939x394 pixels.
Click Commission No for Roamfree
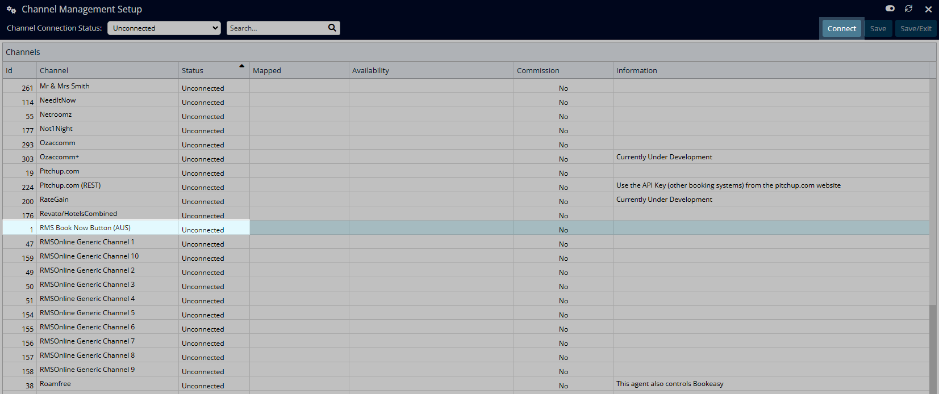(x=563, y=385)
